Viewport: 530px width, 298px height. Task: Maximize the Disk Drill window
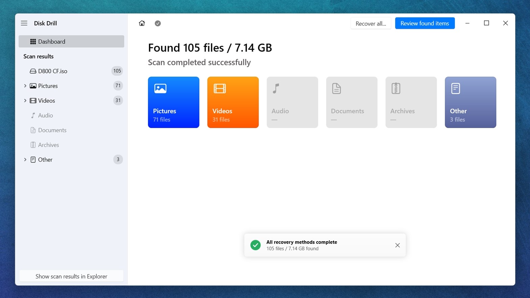click(486, 23)
